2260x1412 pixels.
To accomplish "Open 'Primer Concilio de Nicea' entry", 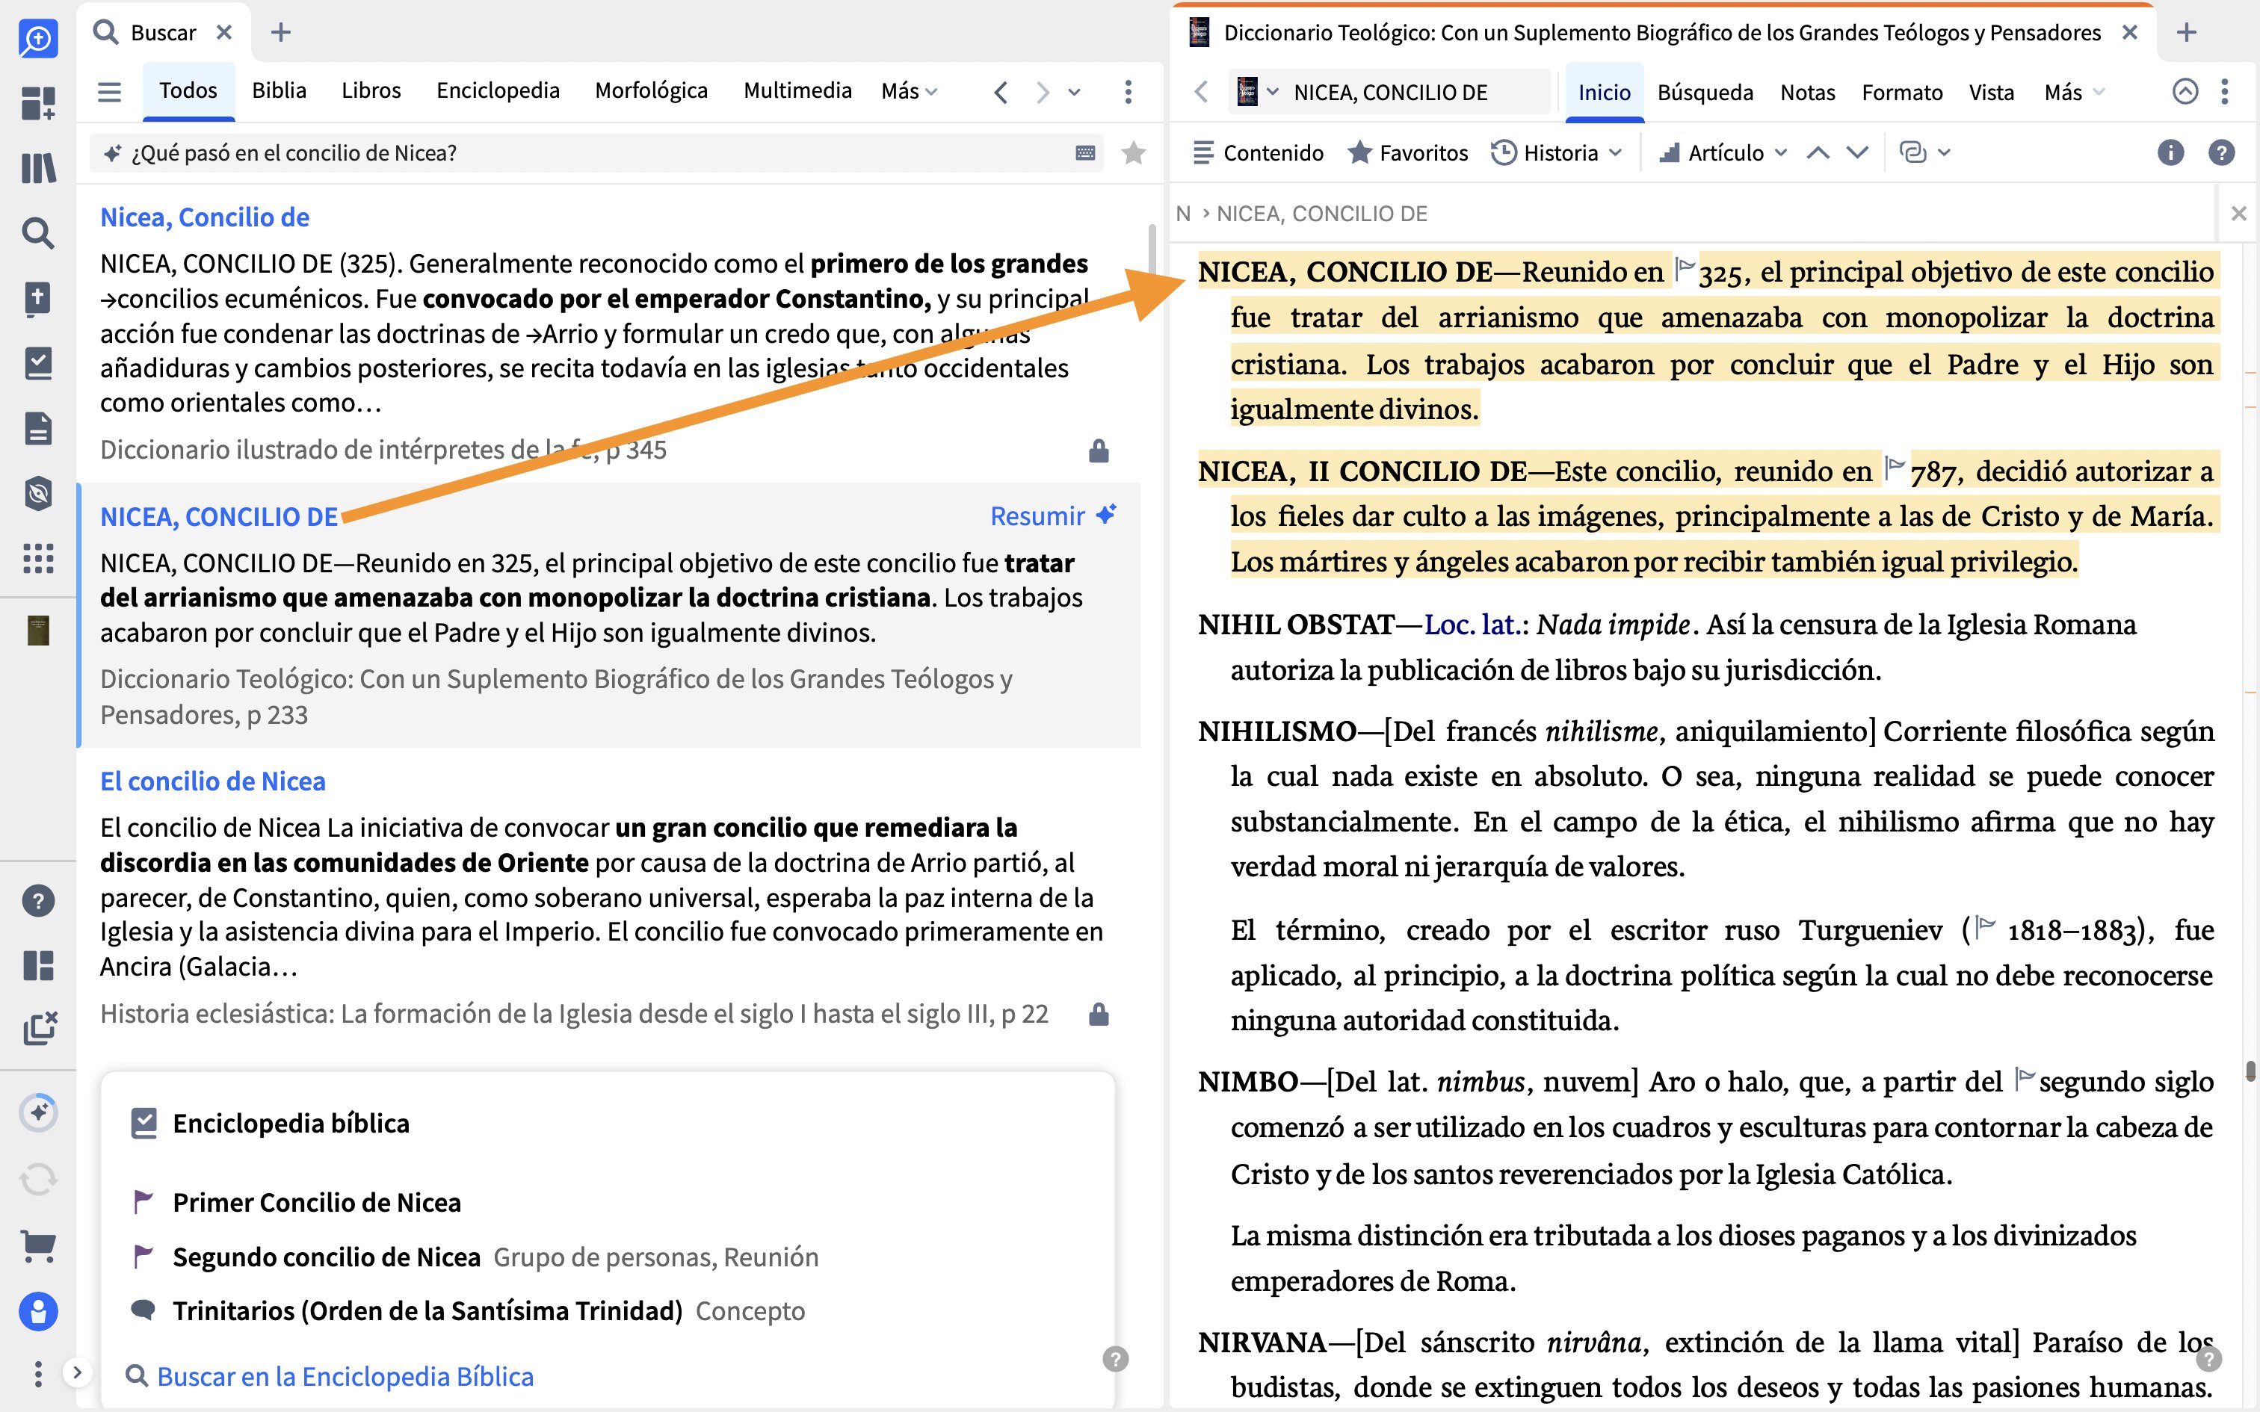I will click(x=317, y=1202).
